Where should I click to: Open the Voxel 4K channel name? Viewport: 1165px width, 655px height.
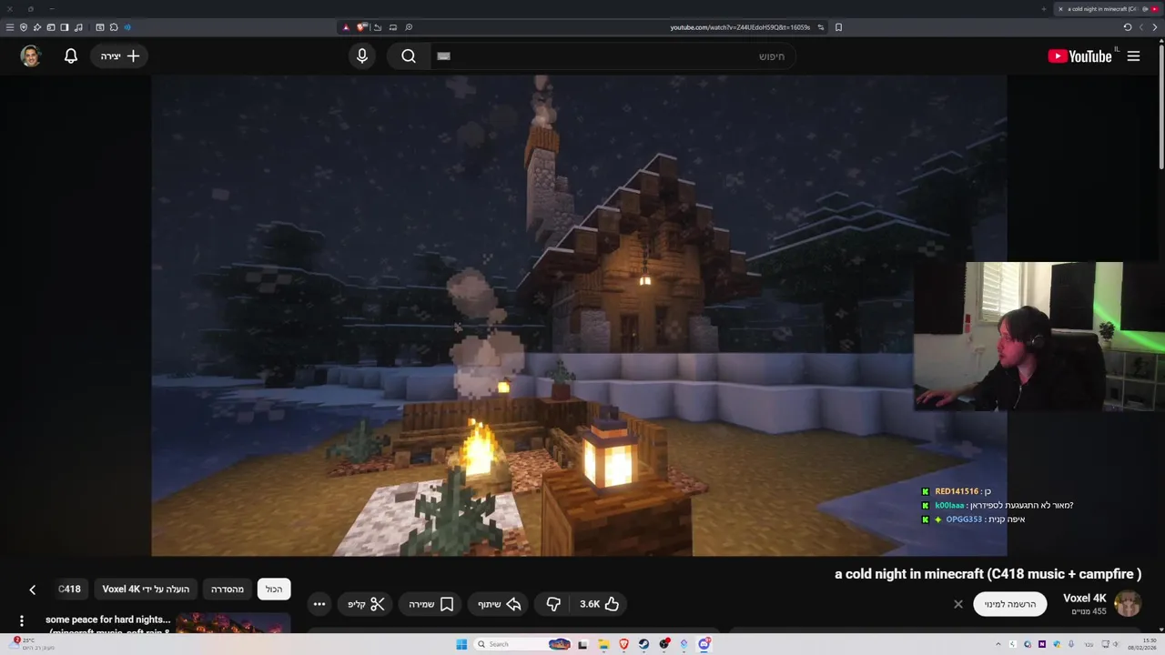click(x=1085, y=598)
